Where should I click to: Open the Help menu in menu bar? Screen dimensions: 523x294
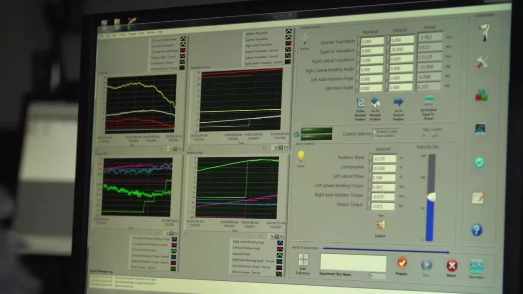coord(160,32)
